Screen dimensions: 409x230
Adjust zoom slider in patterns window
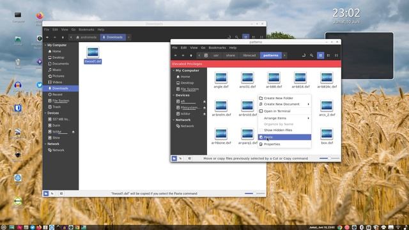(x=329, y=158)
